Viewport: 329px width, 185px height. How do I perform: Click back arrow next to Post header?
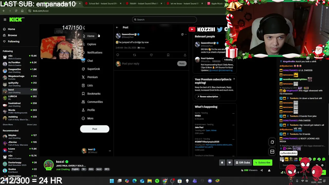pos(117,27)
